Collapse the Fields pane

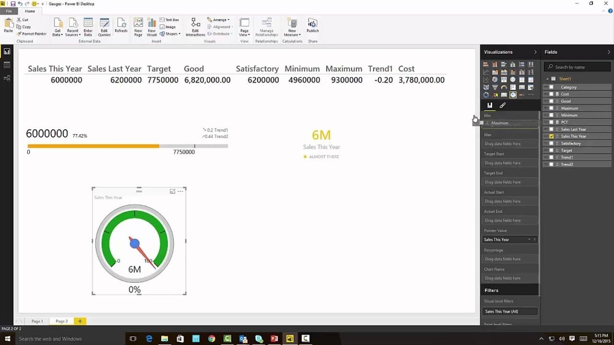(x=609, y=52)
